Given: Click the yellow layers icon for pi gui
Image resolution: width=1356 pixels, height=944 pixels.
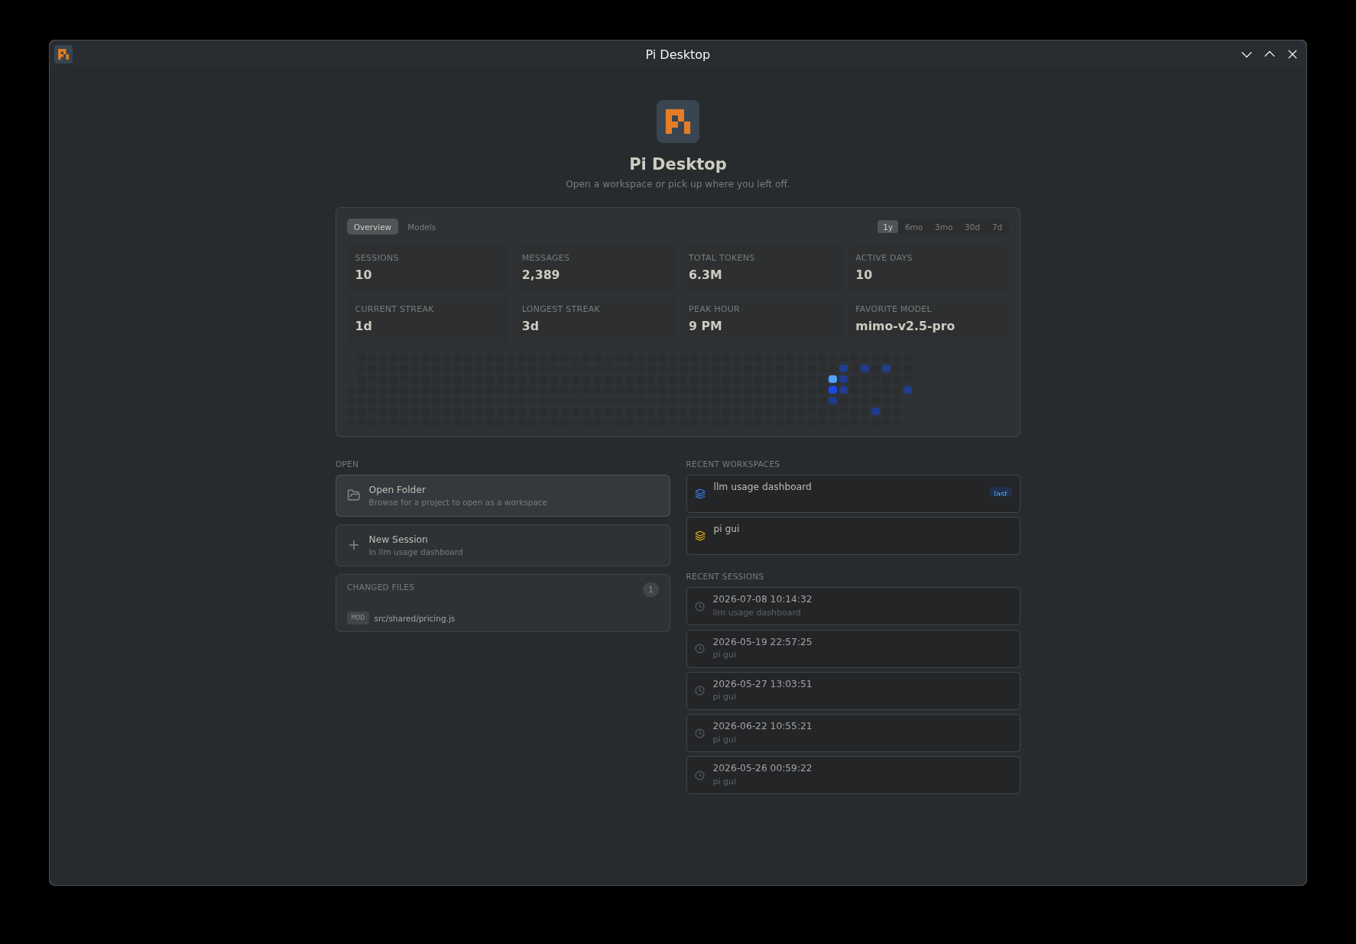Looking at the screenshot, I should pos(700,536).
